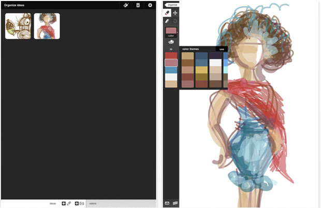Viewport: 321px width, 208px height.
Task: Open the current color swatch labeled color
Action: click(171, 32)
